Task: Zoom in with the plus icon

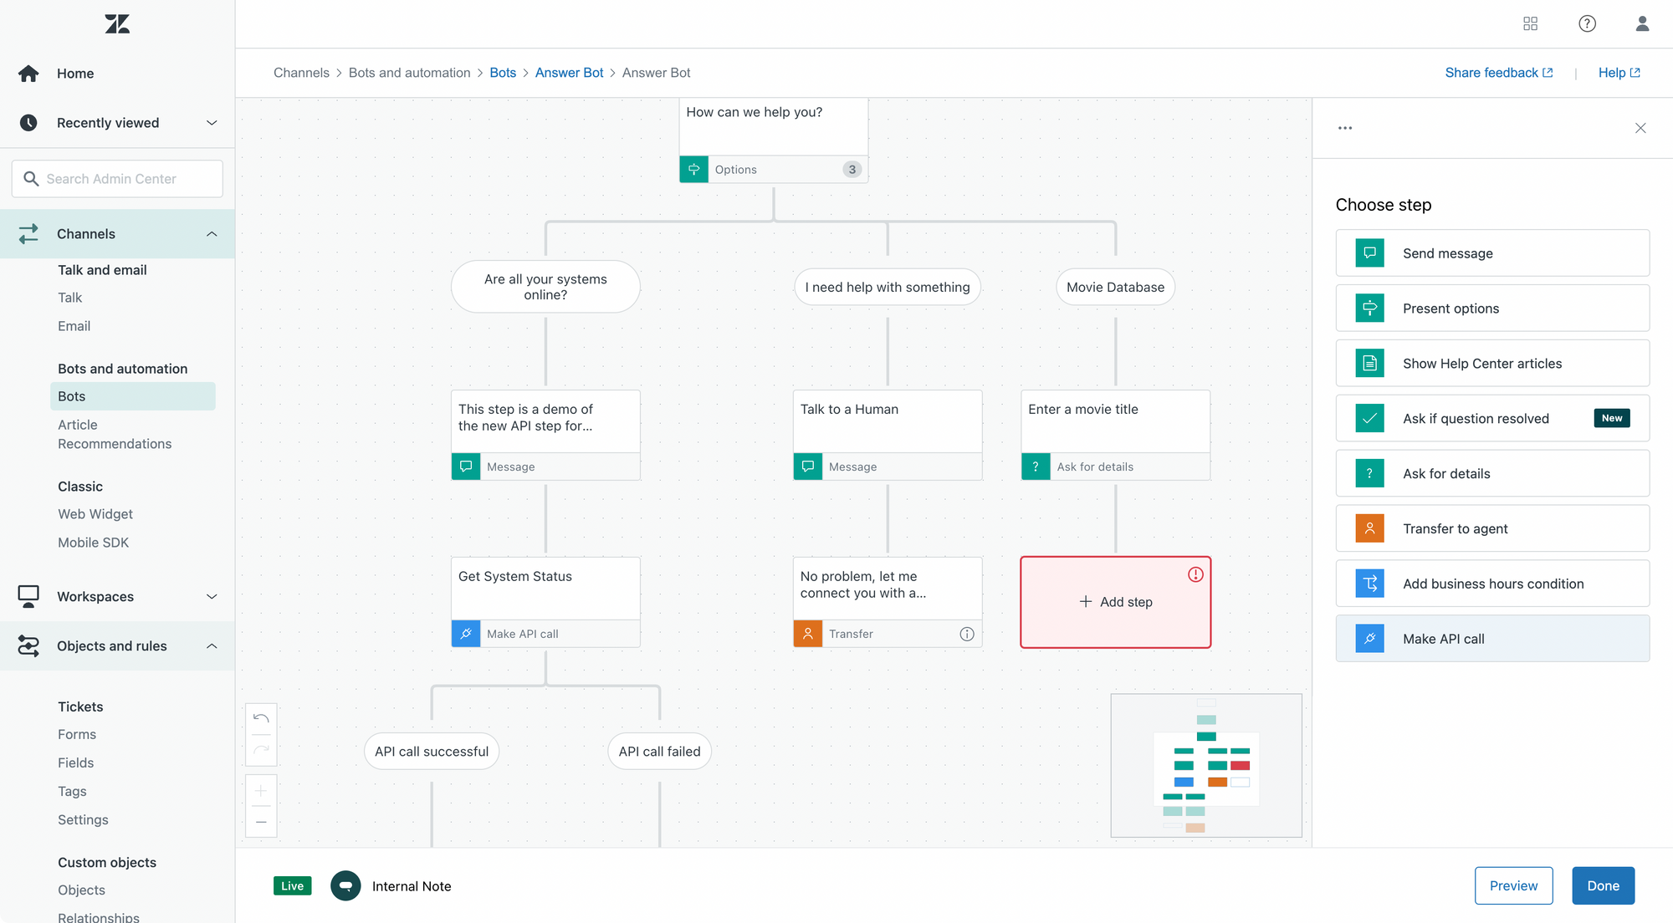Action: click(261, 791)
